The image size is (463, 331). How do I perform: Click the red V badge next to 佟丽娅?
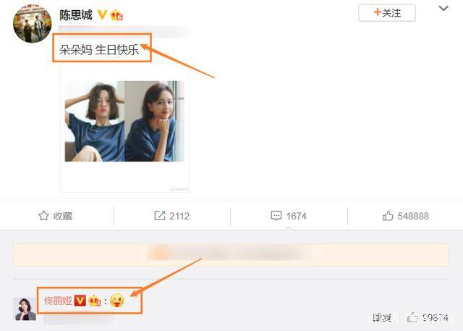(x=80, y=301)
